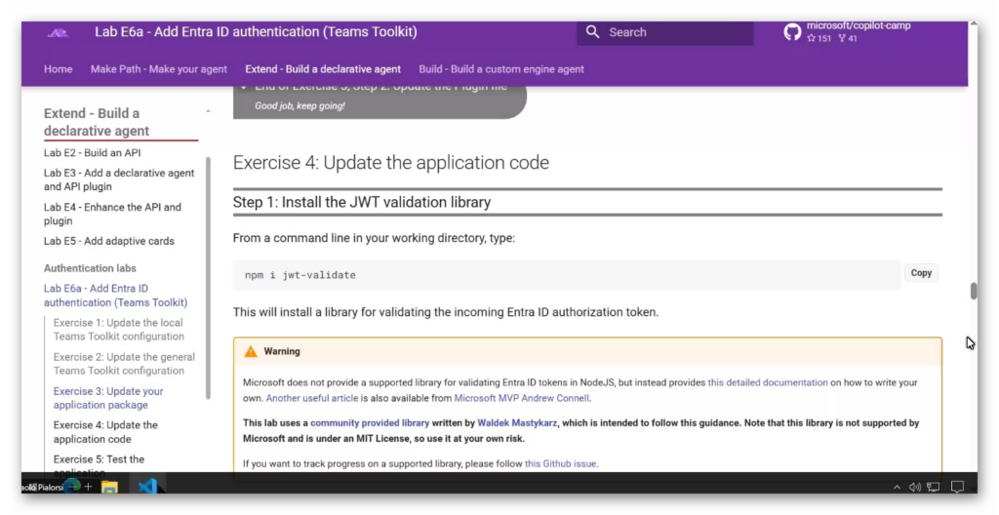999x515 pixels.
Task: Click the search magnifier icon
Action: pyautogui.click(x=592, y=32)
